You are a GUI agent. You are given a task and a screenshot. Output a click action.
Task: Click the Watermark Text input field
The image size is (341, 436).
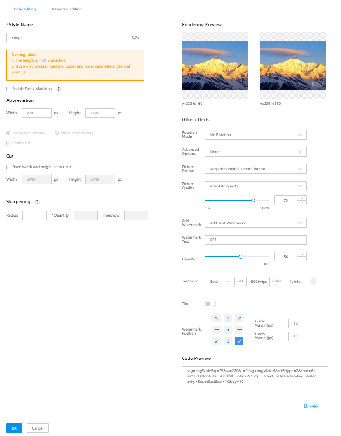pyautogui.click(x=256, y=240)
